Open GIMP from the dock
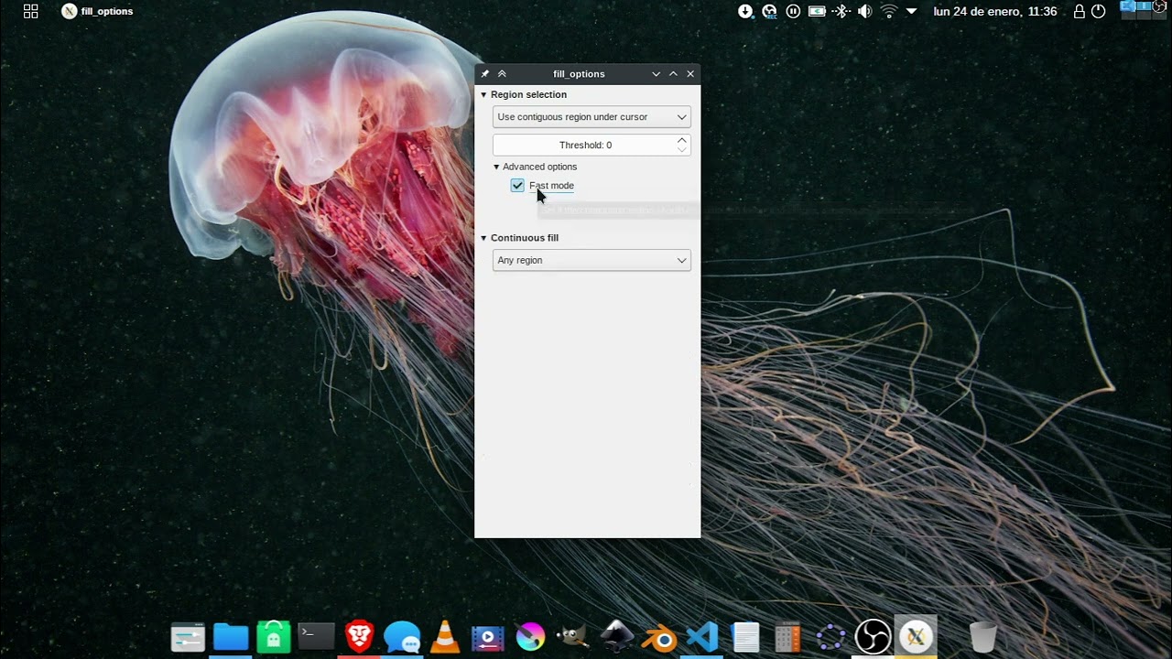 (573, 637)
